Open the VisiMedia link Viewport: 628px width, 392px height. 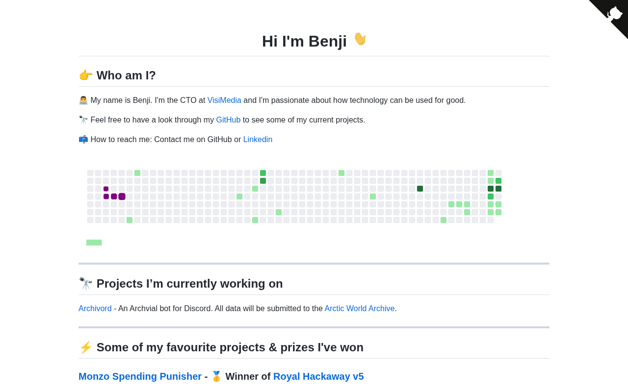click(224, 100)
